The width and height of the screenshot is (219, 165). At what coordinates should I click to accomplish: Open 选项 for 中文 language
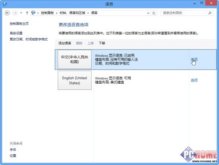point(194,59)
